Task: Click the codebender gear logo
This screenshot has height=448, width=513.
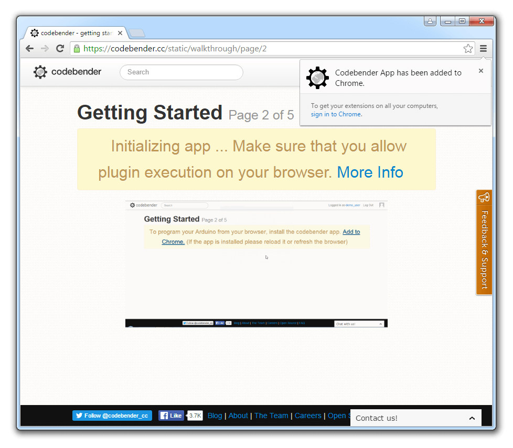Action: point(40,72)
